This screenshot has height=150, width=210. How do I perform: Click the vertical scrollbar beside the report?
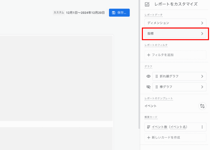click(139, 64)
